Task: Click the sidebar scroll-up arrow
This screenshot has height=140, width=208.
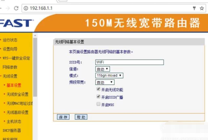Action: click(35, 36)
